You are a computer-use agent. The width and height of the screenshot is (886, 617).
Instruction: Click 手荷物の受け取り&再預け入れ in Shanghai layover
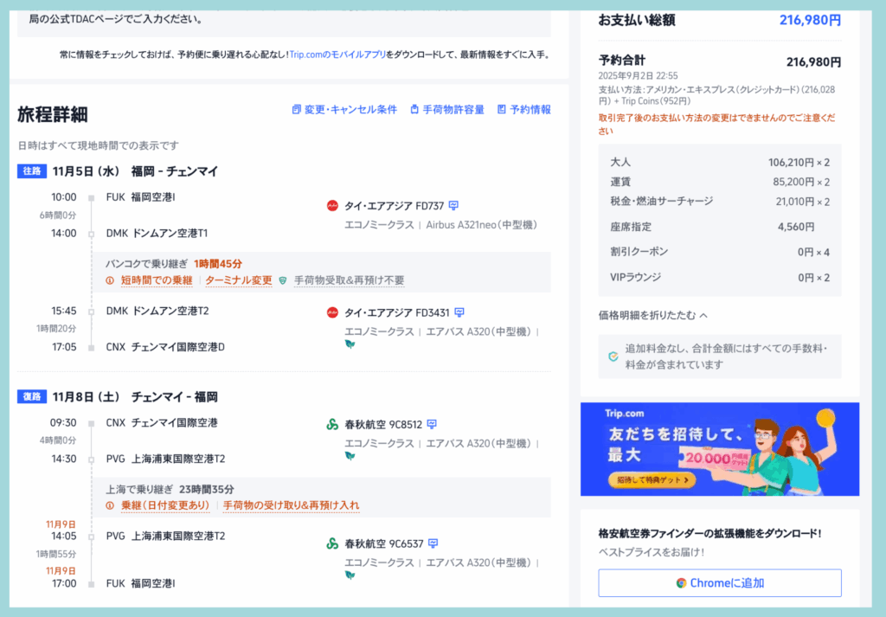(x=291, y=505)
